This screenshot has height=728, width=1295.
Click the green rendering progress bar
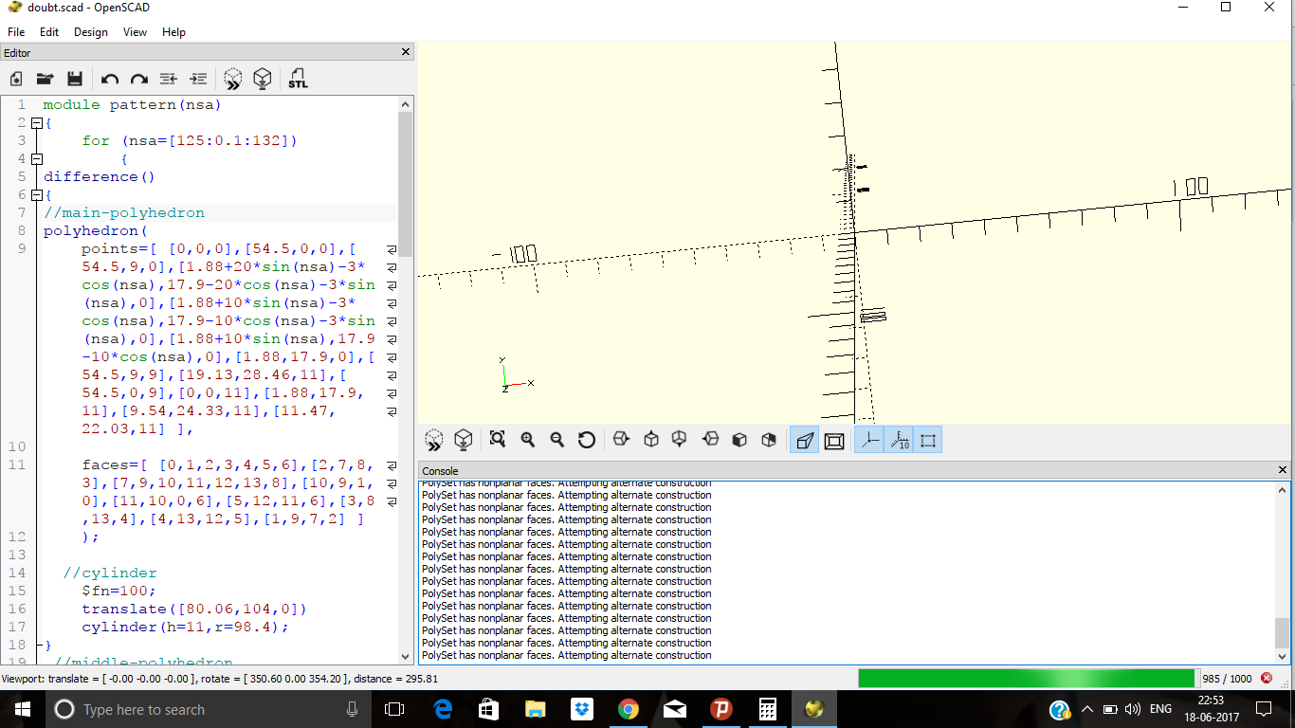coord(1026,678)
